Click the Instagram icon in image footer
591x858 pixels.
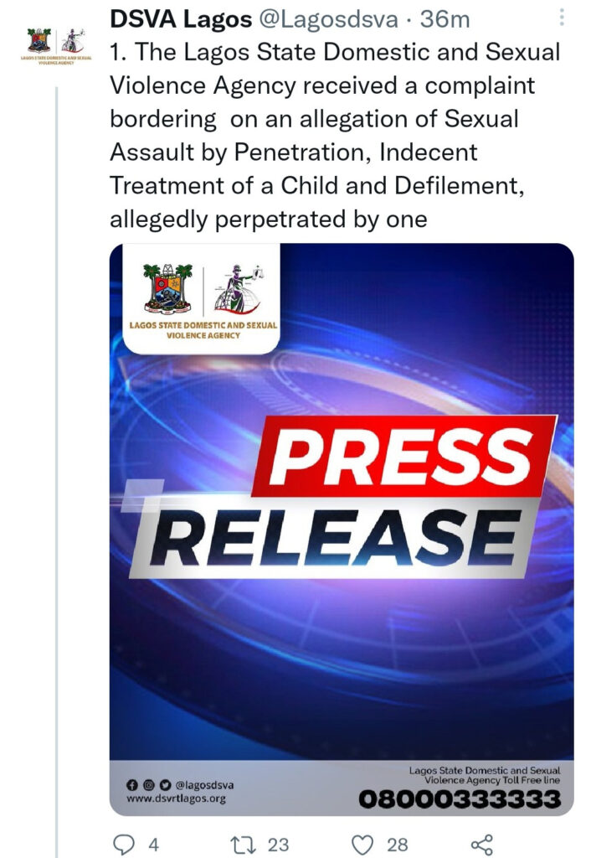point(148,784)
